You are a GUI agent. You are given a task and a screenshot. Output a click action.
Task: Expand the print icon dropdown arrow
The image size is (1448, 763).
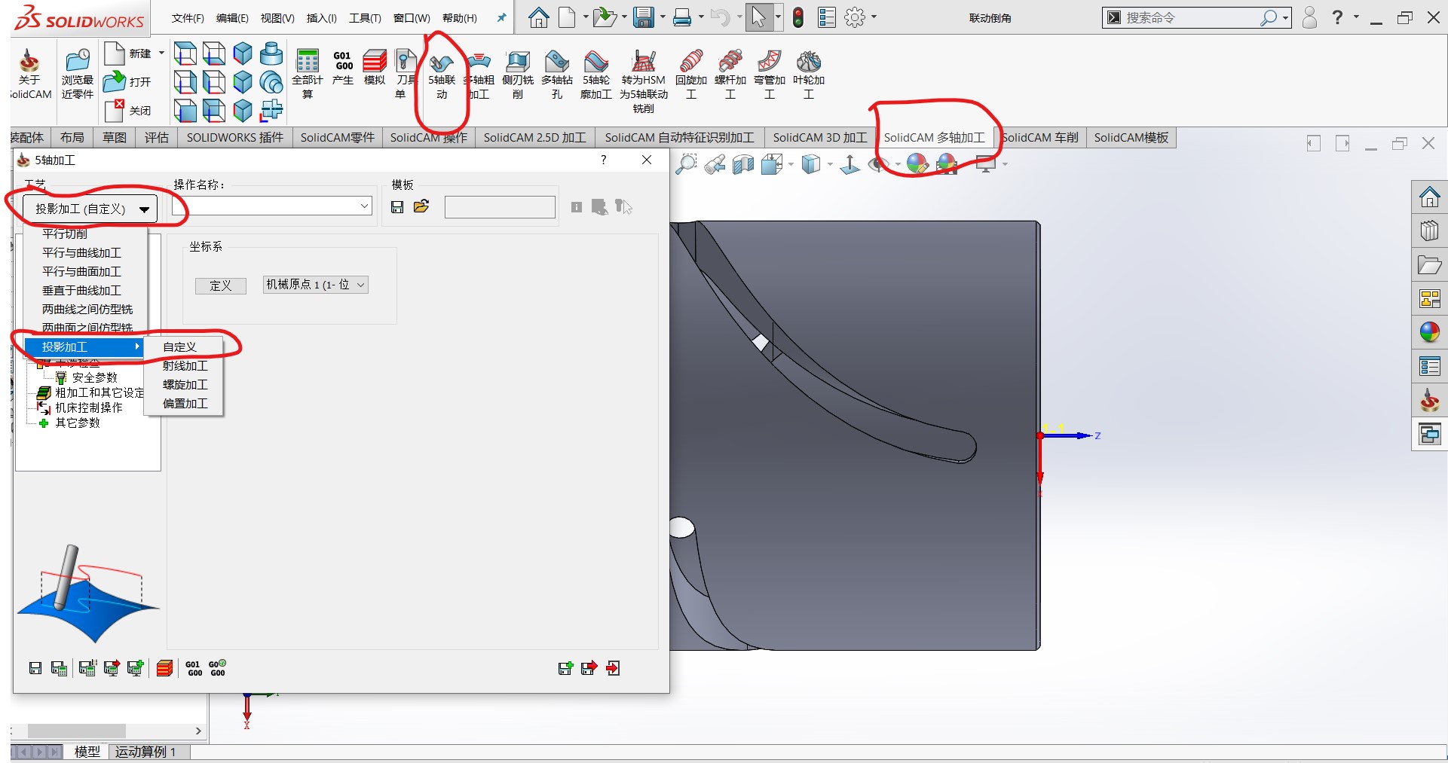coord(701,17)
